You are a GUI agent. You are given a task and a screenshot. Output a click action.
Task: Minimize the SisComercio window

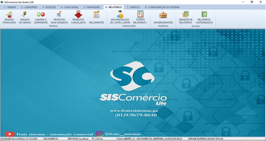(243, 2)
